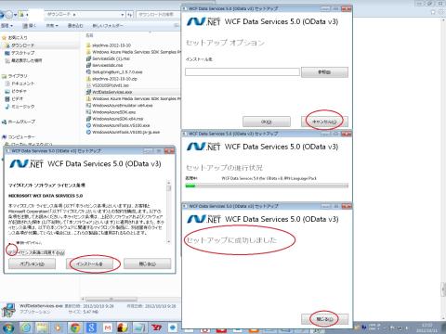Click the Video library icon in the sidebar
This screenshot has height=334, width=446.
(7, 98)
